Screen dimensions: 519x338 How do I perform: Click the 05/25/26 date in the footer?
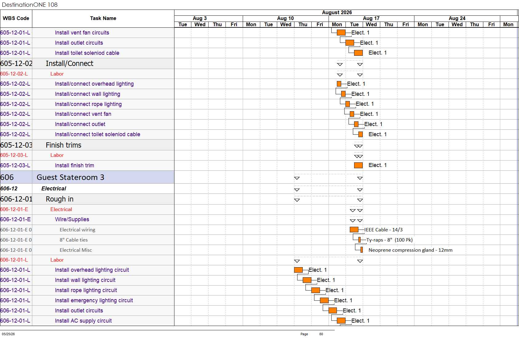pos(8,334)
